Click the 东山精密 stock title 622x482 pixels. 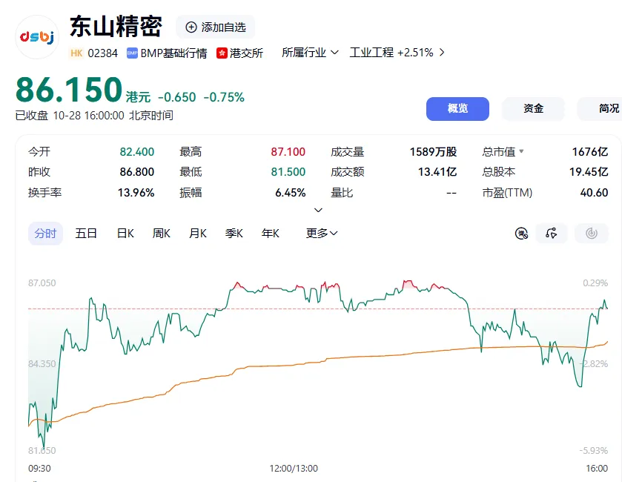click(x=116, y=27)
